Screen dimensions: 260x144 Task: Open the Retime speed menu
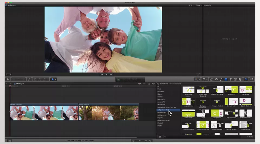205,79
